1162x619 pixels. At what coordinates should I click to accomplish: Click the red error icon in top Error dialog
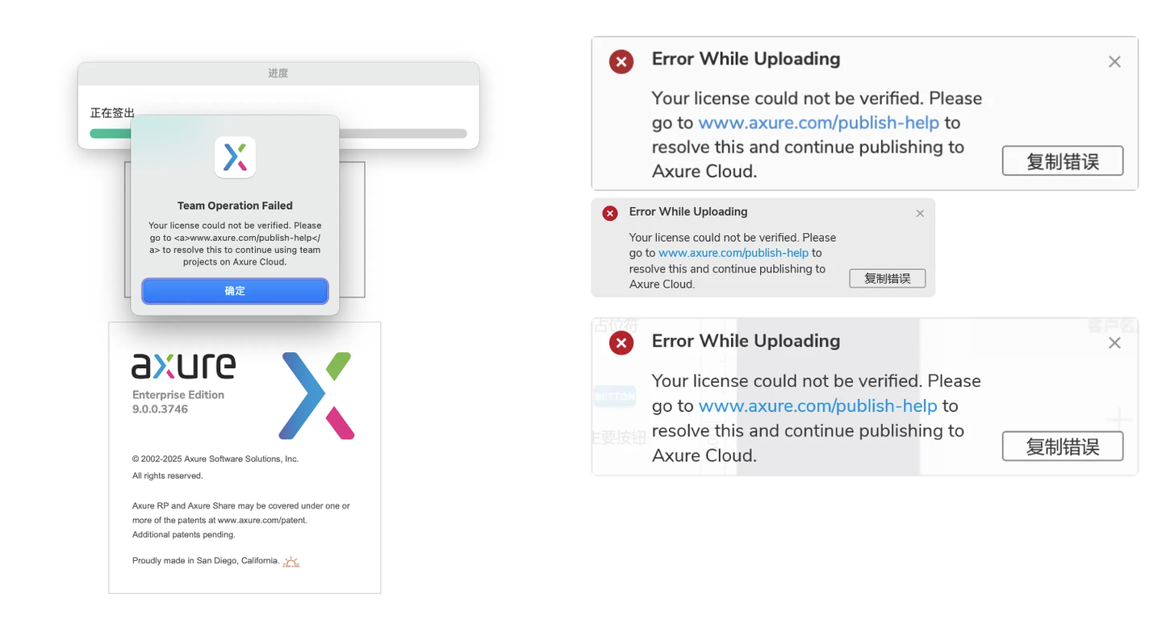621,61
